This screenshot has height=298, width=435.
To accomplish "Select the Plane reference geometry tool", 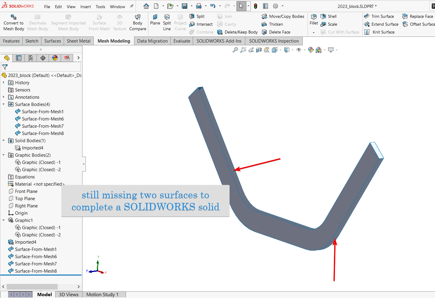I will tap(155, 20).
